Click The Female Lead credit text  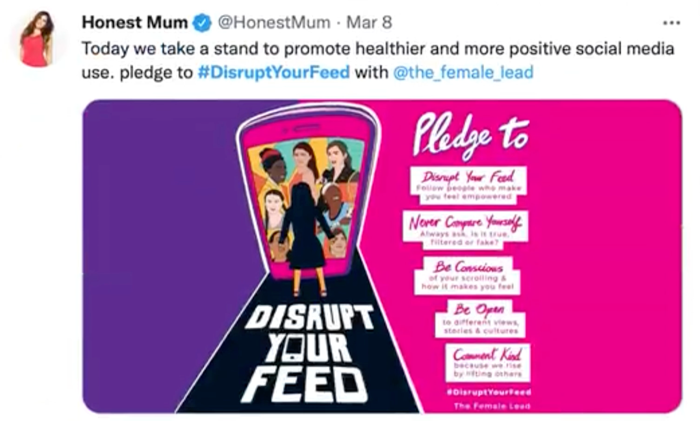[492, 406]
